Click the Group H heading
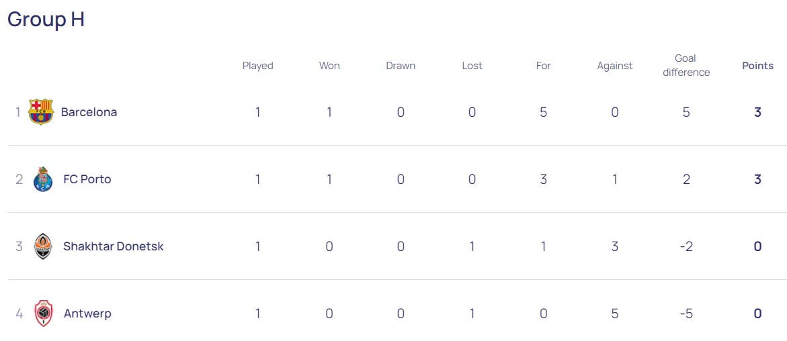The width and height of the screenshot is (787, 341). (x=46, y=19)
